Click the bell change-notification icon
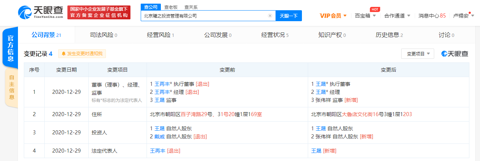The width and height of the screenshot is (480, 161). [64, 54]
